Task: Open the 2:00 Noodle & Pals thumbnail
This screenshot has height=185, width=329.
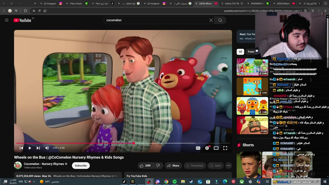Action: click(252, 106)
